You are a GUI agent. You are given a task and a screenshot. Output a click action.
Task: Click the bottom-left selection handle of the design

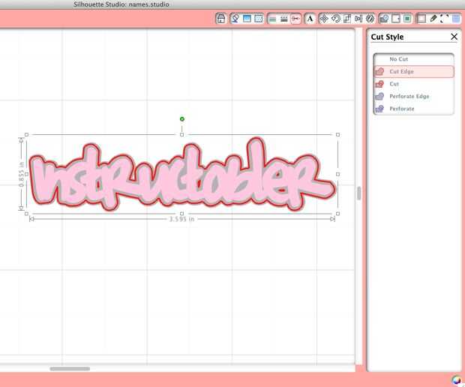click(26, 214)
